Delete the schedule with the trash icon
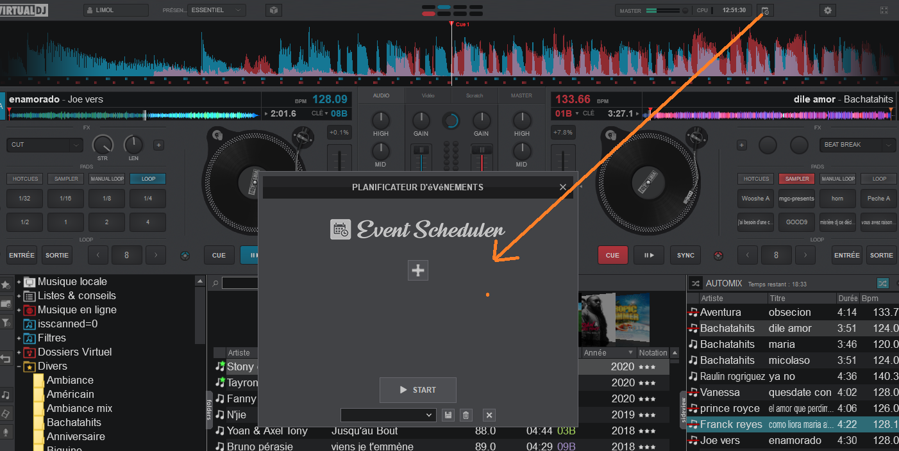This screenshot has width=899, height=451. click(x=466, y=415)
